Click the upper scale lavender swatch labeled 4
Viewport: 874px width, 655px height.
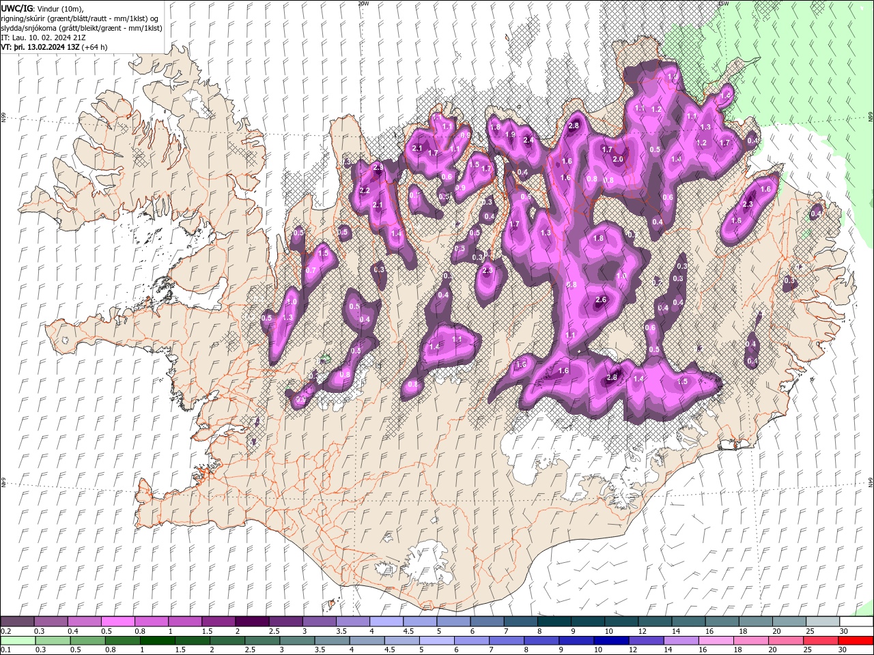coord(386,622)
